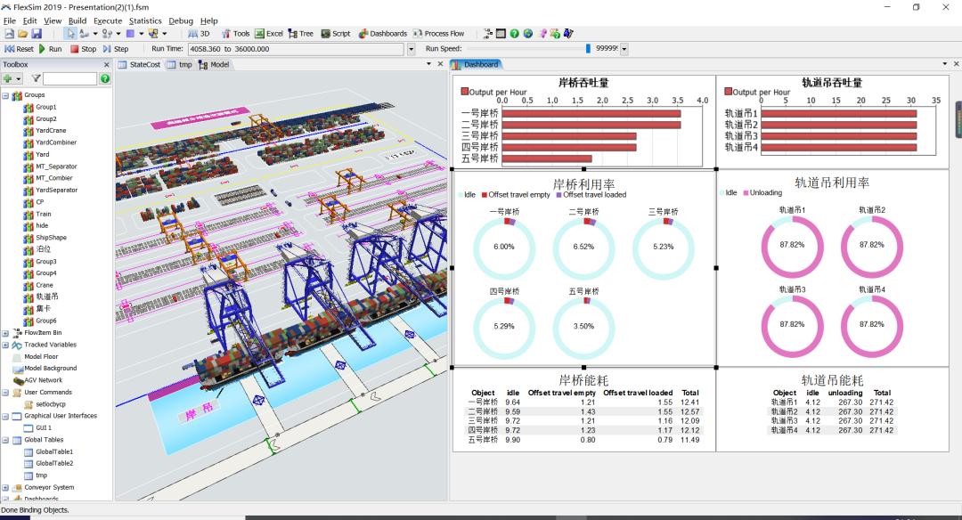Expand the Conveyor System node
The width and height of the screenshot is (962, 520).
click(5, 487)
